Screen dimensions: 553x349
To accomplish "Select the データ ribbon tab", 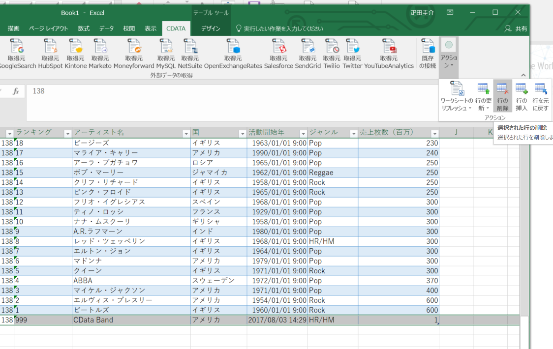I will (x=106, y=28).
